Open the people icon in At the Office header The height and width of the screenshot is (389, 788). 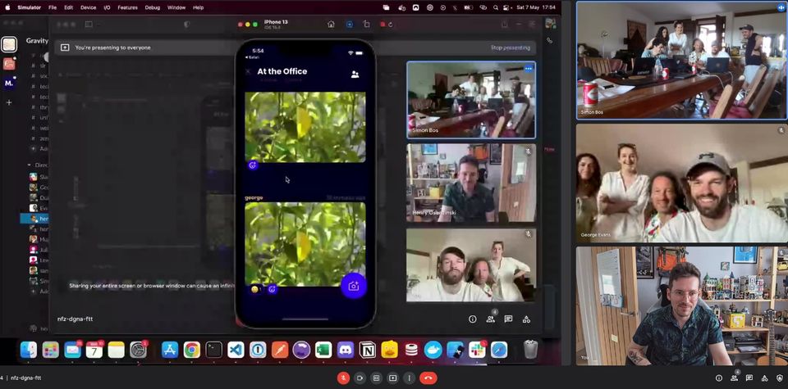click(355, 75)
